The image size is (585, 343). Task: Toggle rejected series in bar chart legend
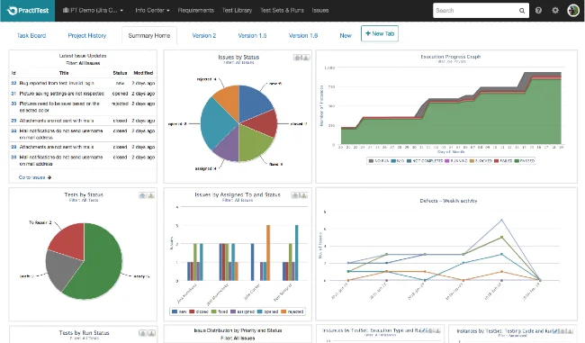292,311
